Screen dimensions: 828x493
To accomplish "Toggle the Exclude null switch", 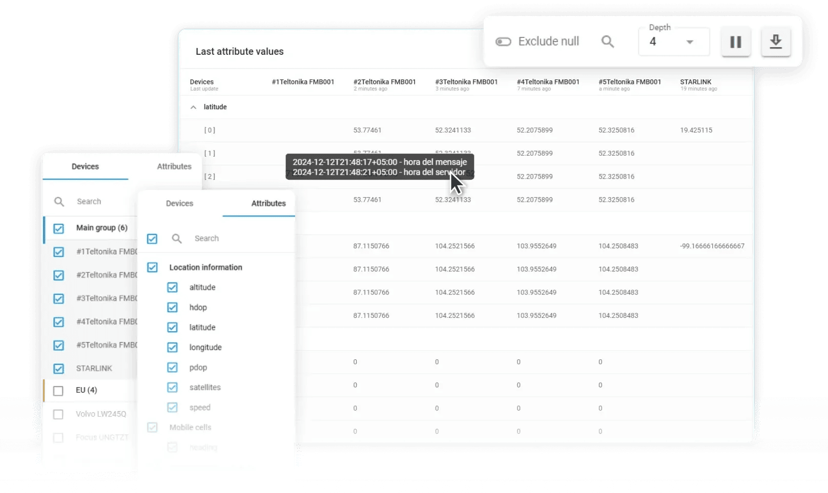I will (x=503, y=42).
